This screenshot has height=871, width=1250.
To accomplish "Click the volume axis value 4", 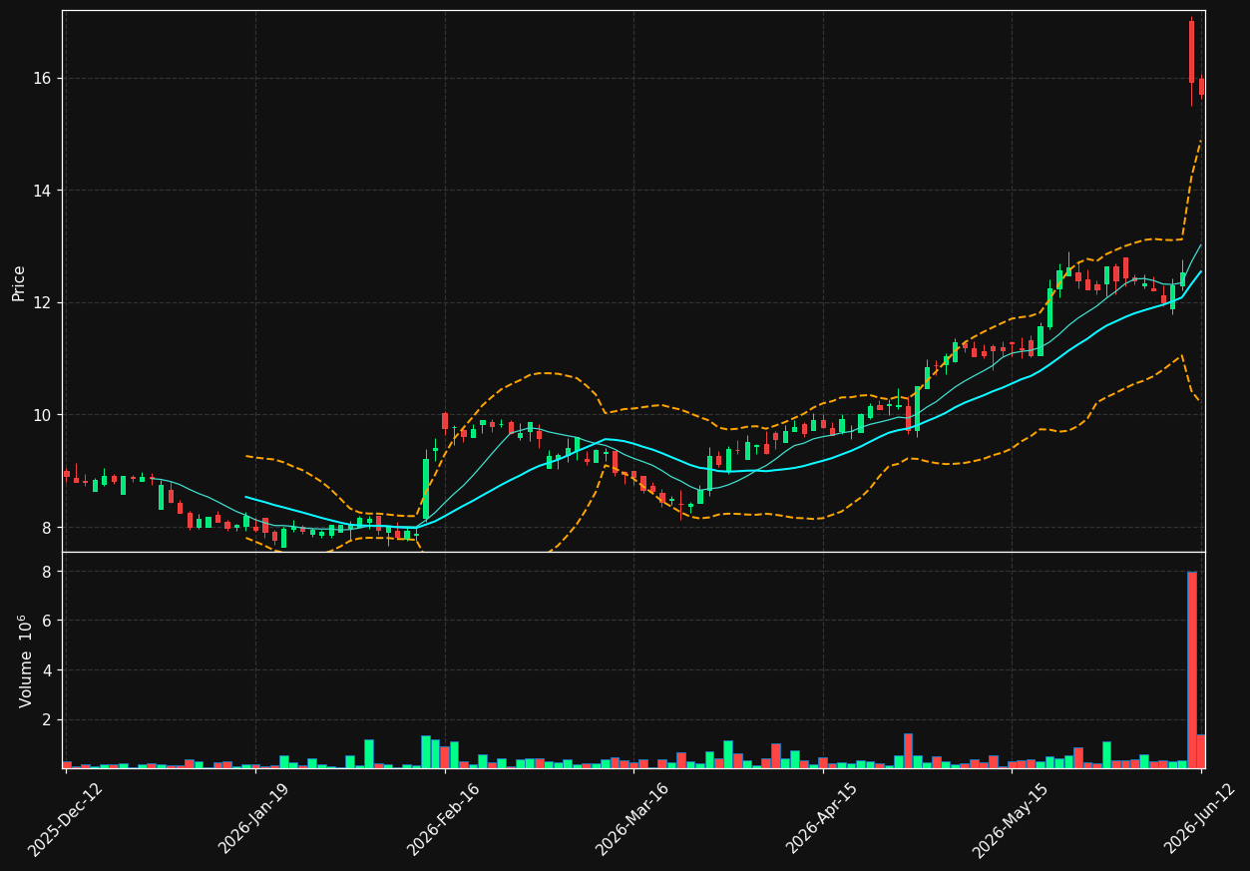I will pos(49,670).
